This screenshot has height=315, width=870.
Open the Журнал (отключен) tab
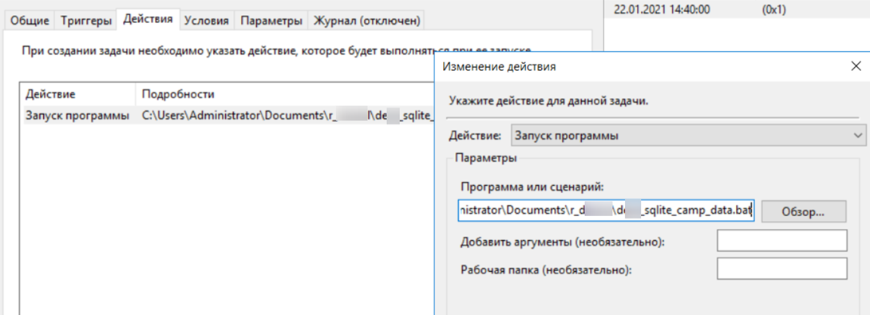tap(367, 21)
